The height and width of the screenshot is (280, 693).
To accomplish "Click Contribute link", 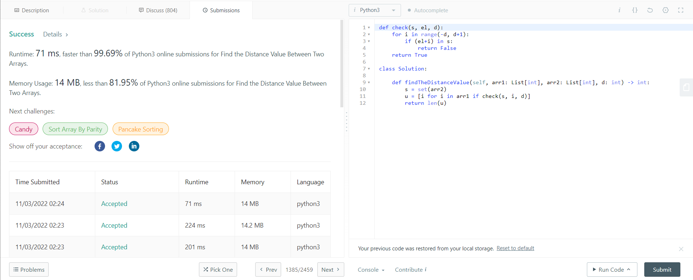I will click(x=411, y=270).
